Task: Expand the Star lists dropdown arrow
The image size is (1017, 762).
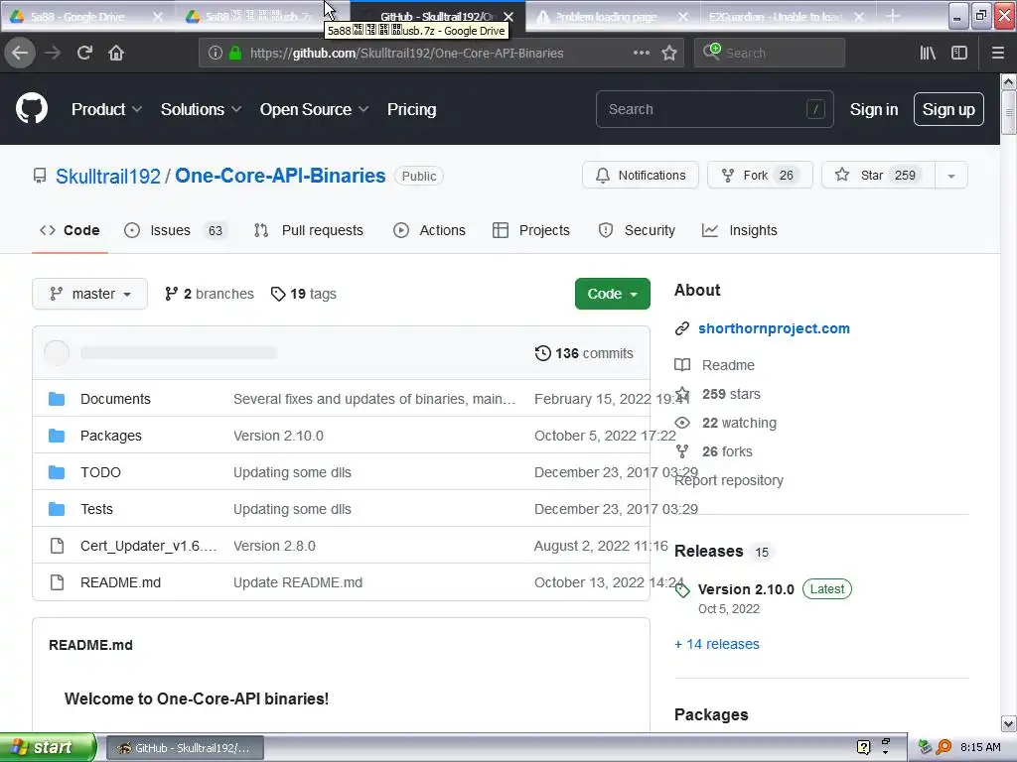Action: 951,176
